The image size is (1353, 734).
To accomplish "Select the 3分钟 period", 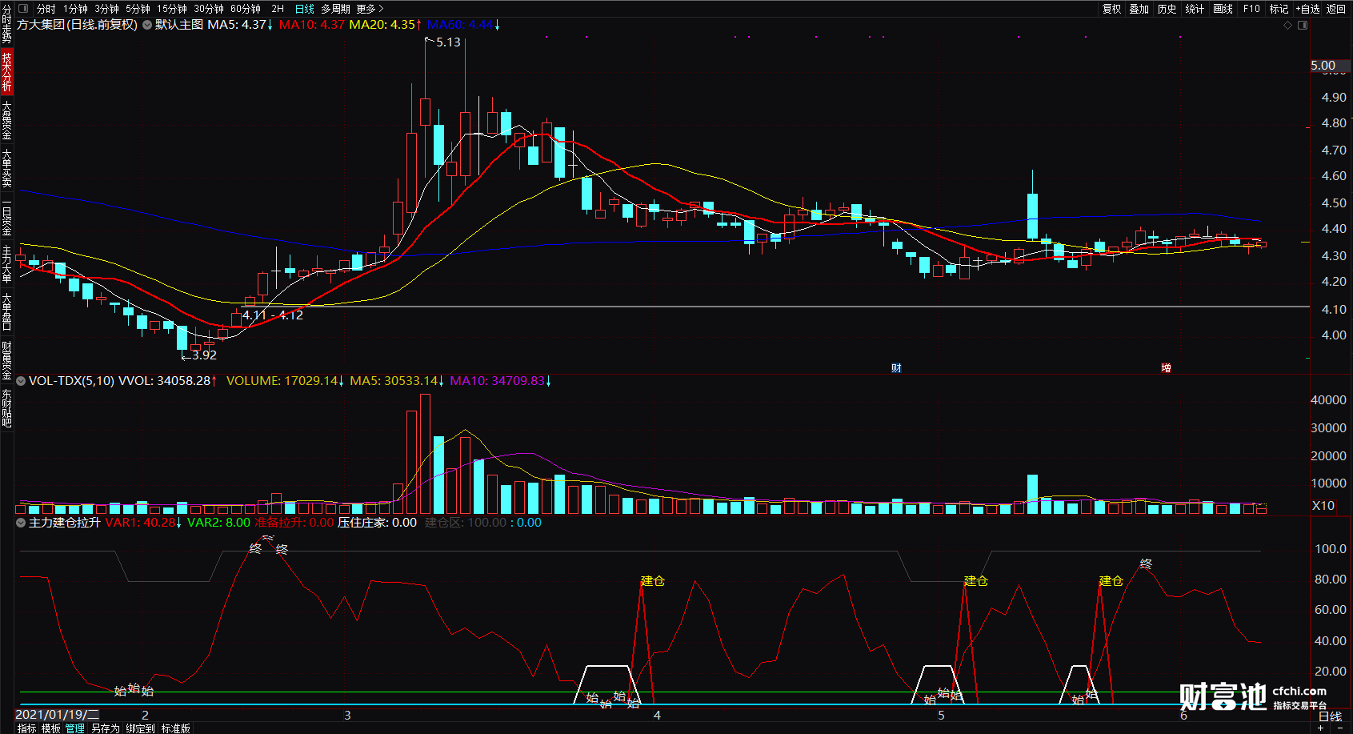I will [106, 9].
